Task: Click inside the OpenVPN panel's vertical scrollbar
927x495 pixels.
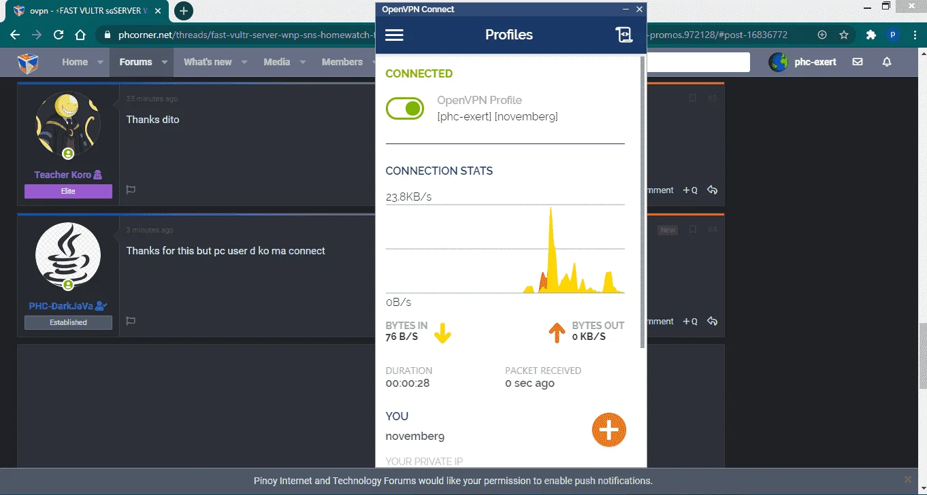Action: click(642, 203)
